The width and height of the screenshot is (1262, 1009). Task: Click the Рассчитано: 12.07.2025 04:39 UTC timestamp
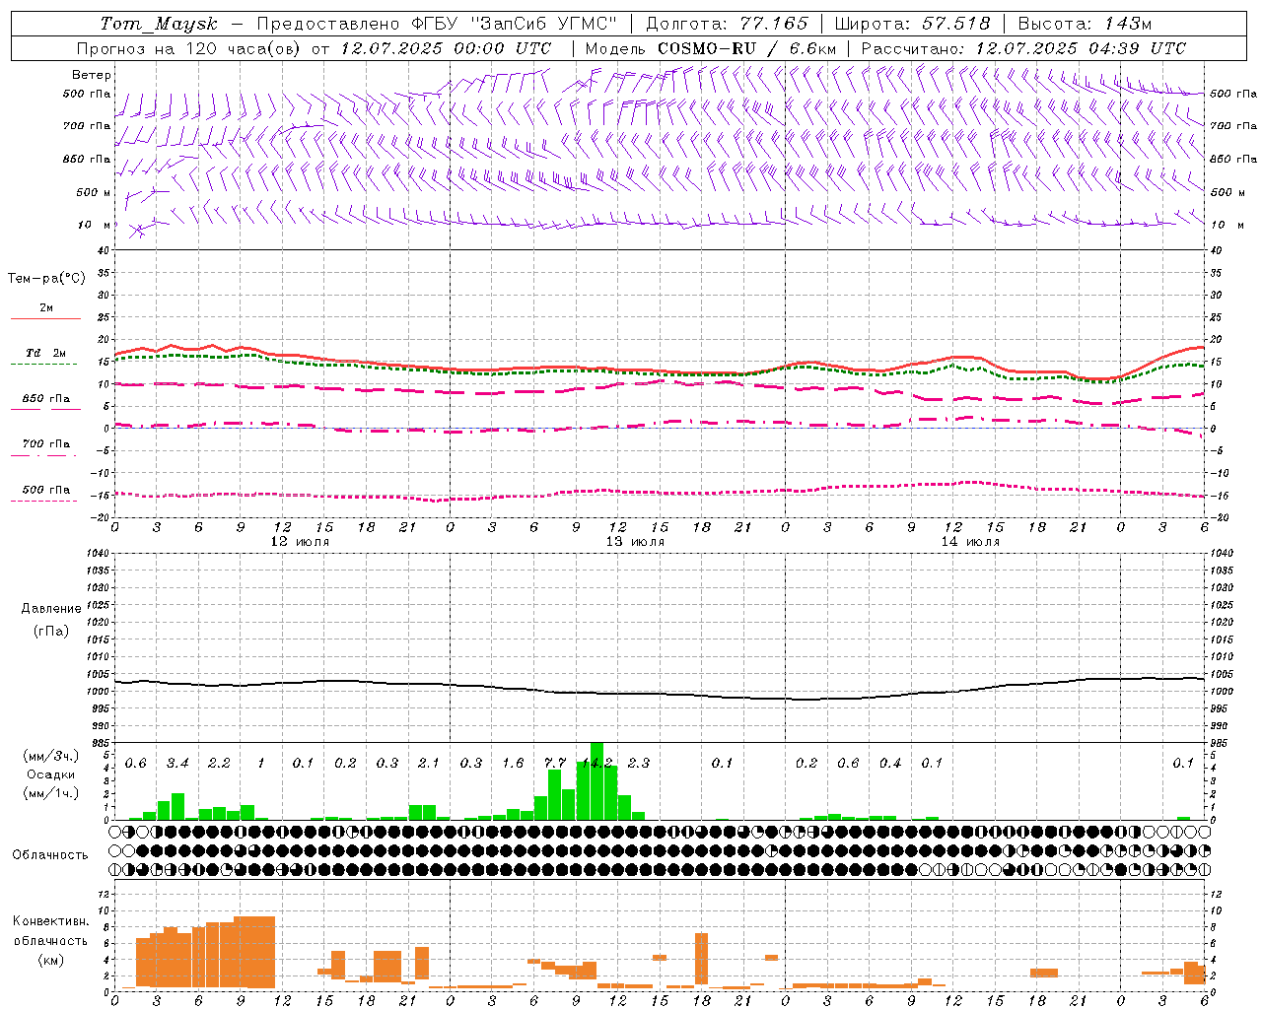1023,48
